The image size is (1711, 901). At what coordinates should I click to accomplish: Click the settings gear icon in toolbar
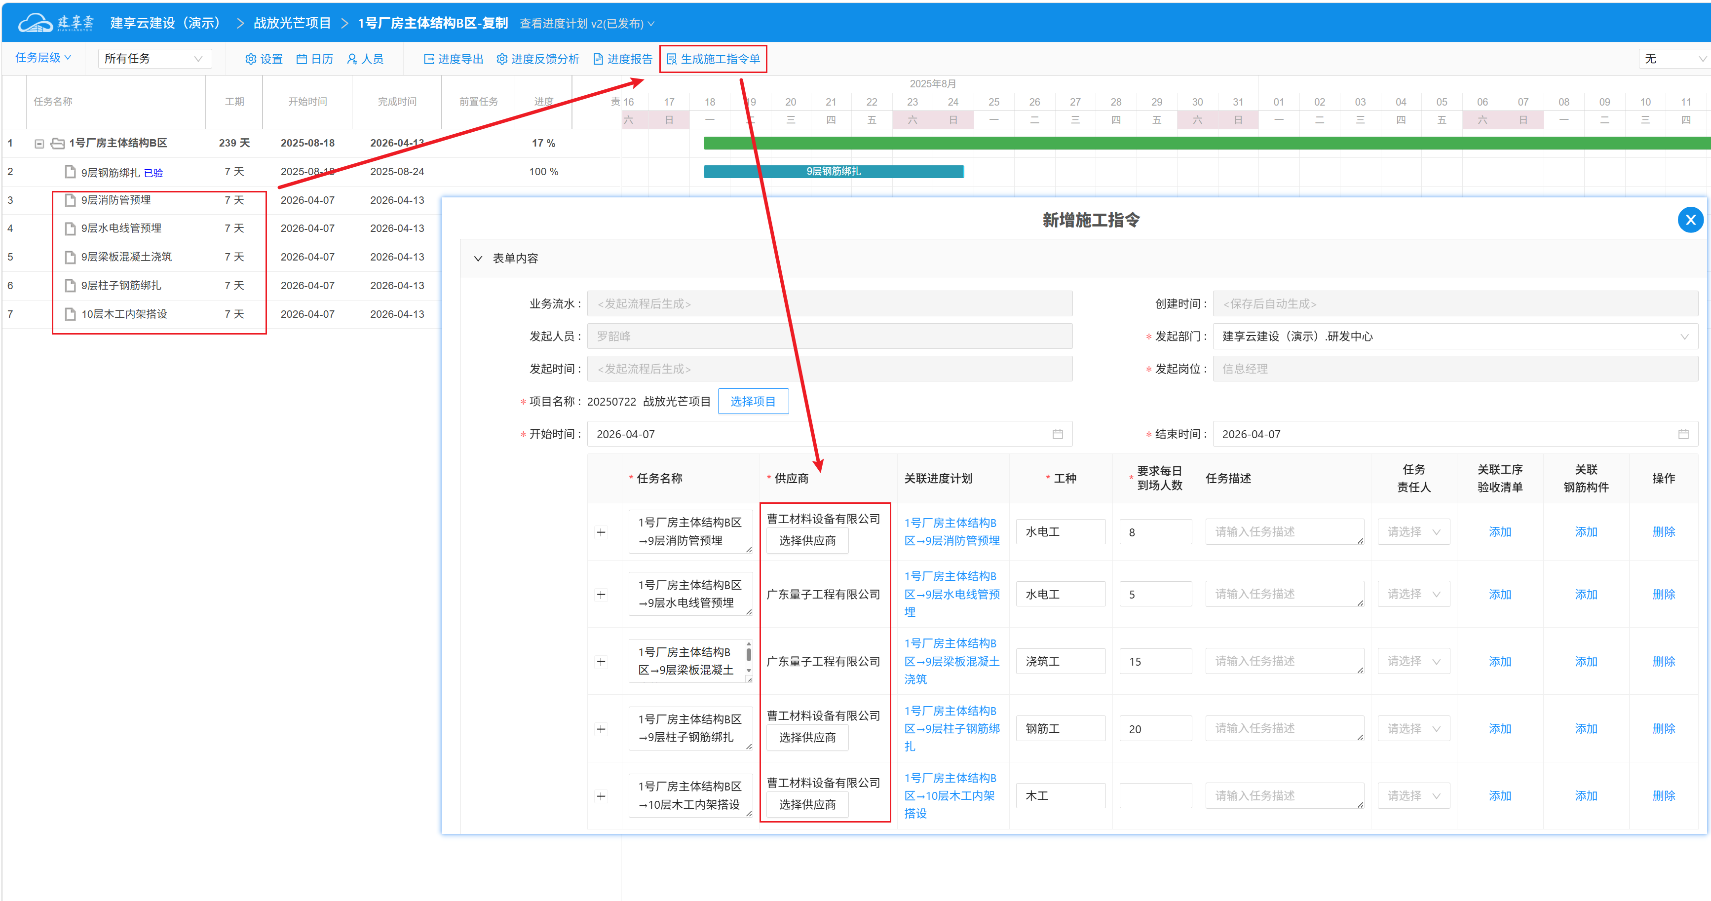click(250, 59)
